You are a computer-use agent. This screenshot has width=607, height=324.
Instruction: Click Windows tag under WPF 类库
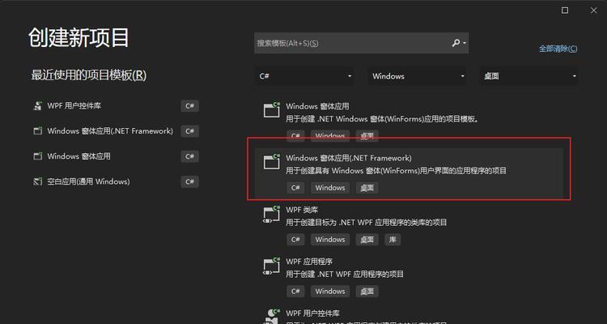[330, 240]
